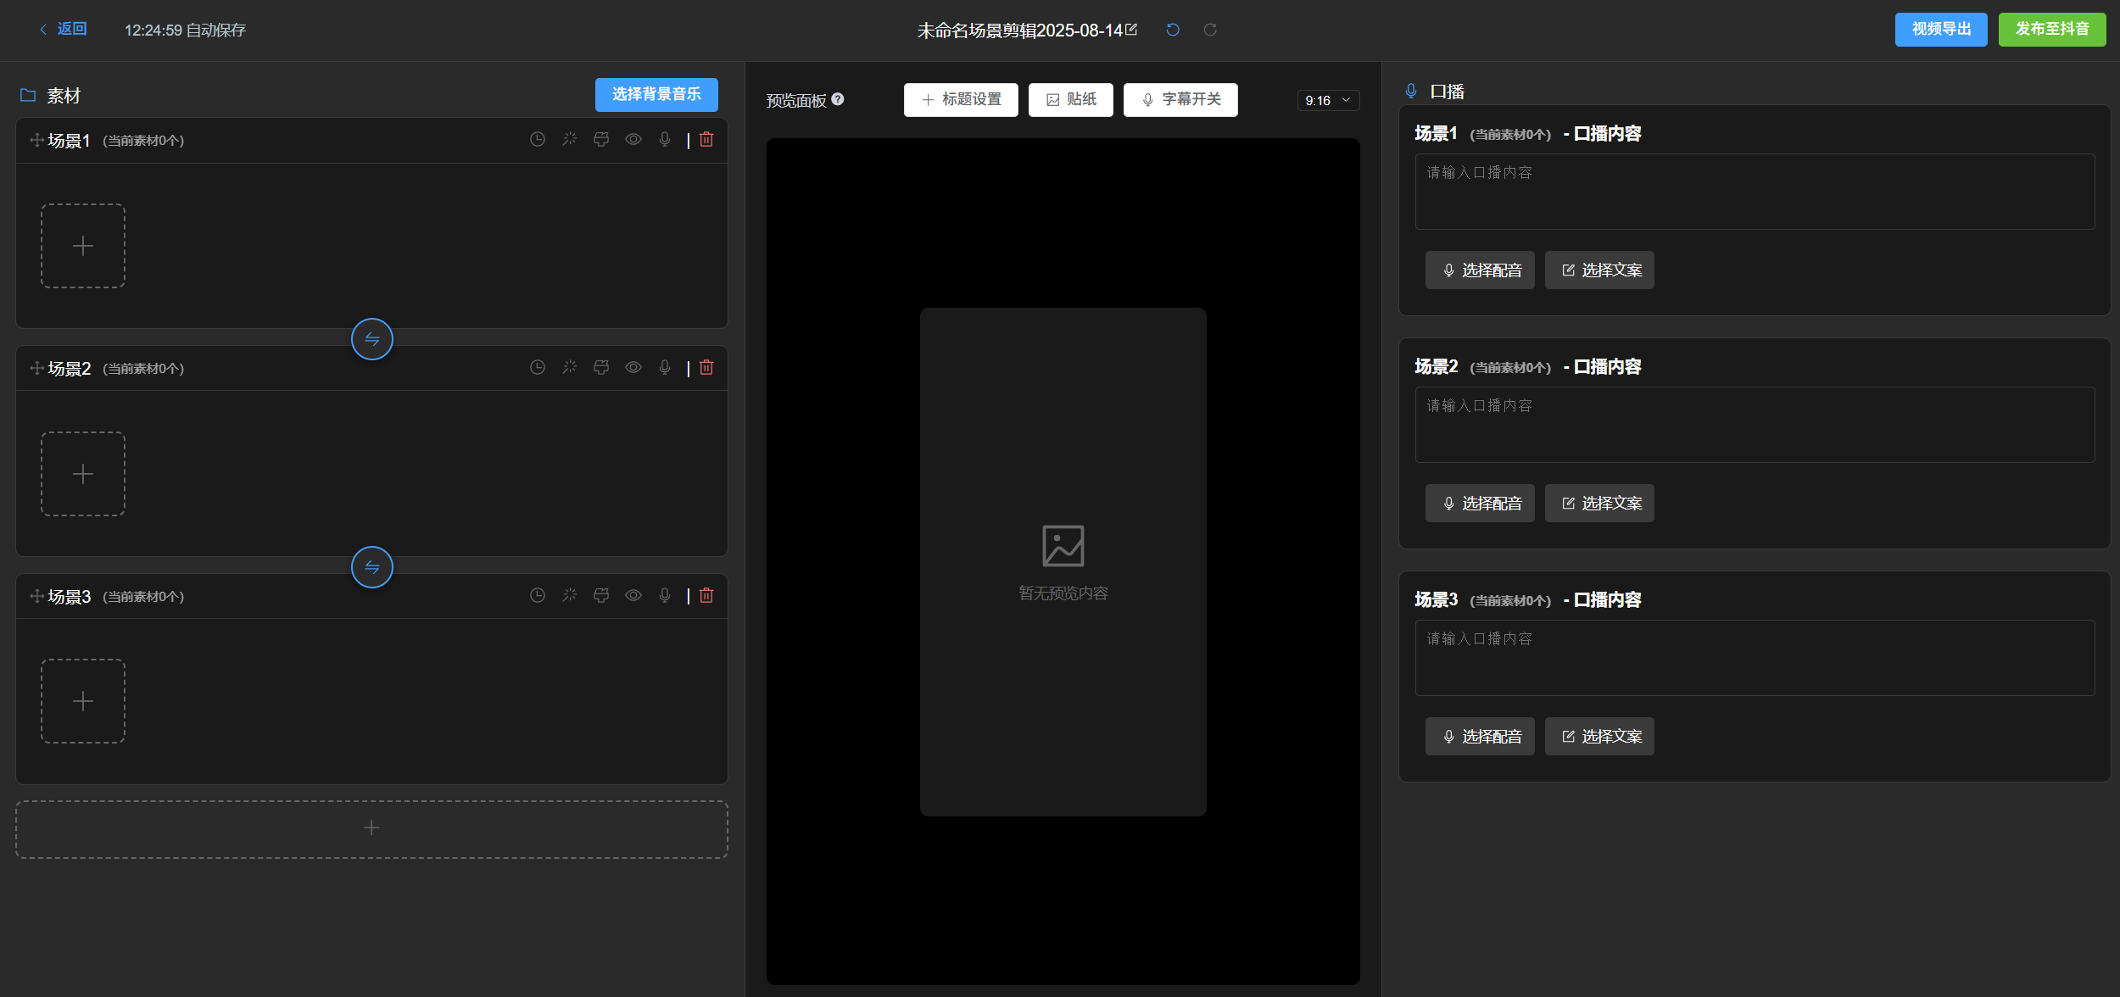Toggle eye visibility icon for 场景1
The width and height of the screenshot is (2120, 997).
633,139
